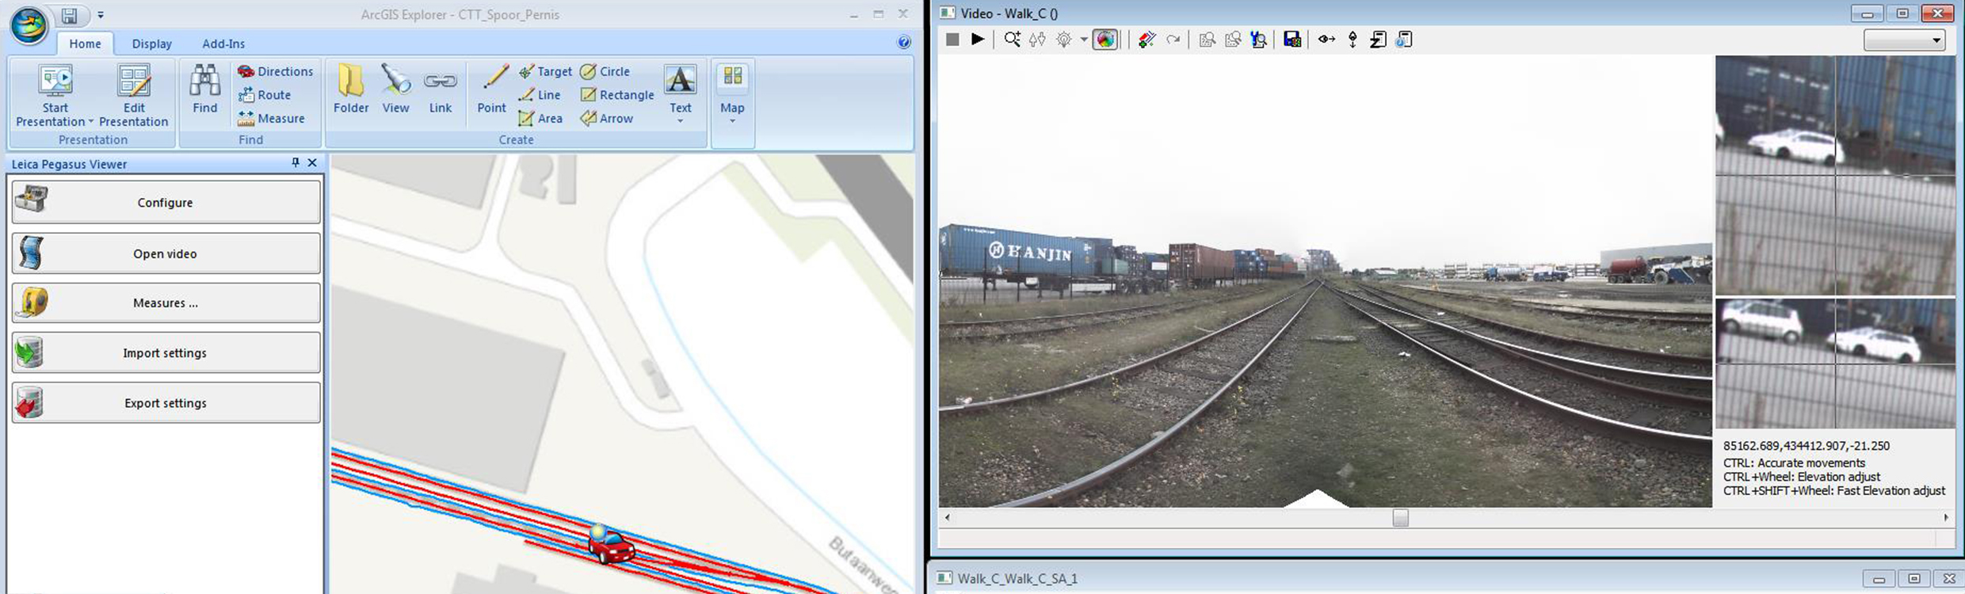Click the Measure tool in ribbon
Image resolution: width=1965 pixels, height=594 pixels.
click(271, 118)
